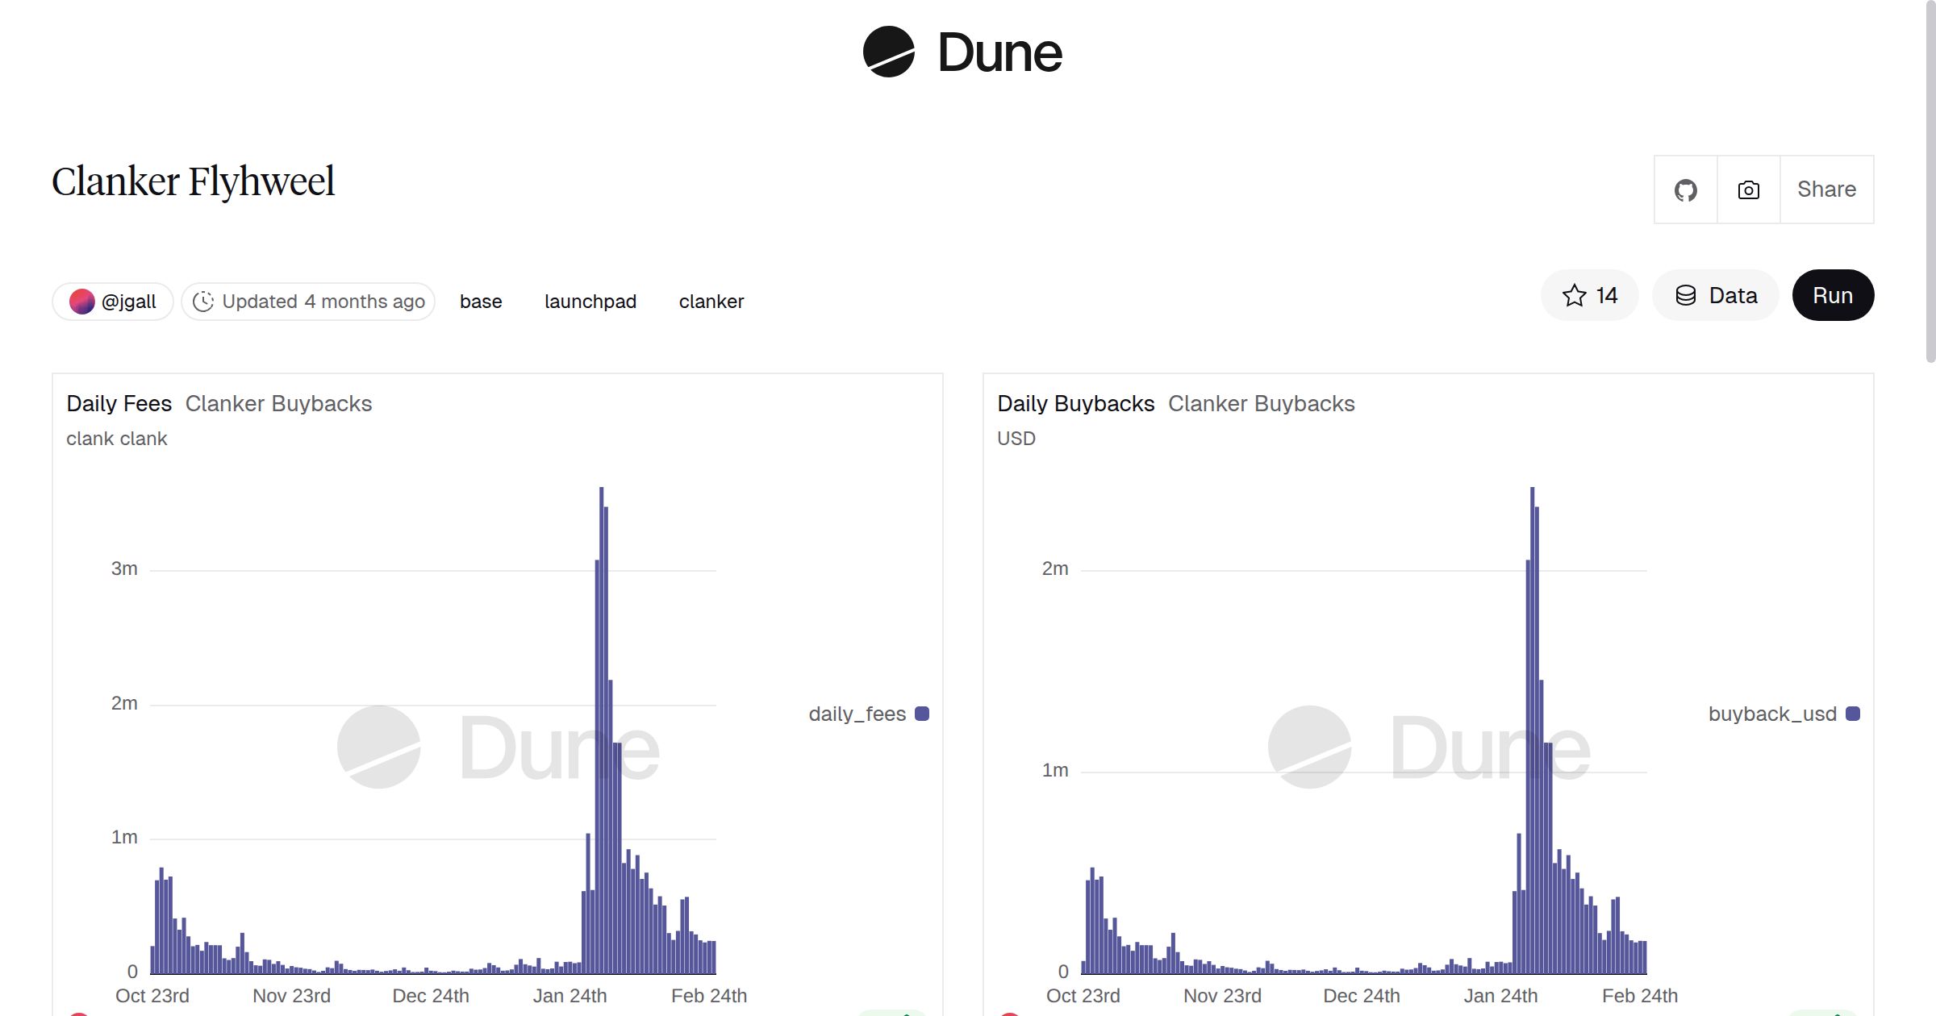Star this dashboard with star icon
This screenshot has height=1016, width=1936.
[x=1574, y=296]
